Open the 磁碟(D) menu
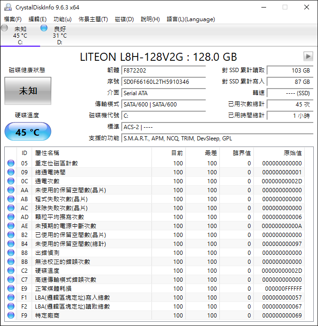318x326 pixels. (125, 19)
